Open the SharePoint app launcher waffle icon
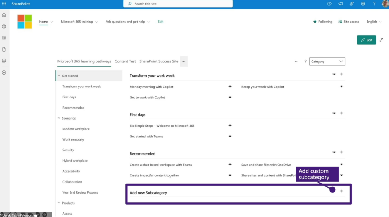The image size is (389, 217). point(4,4)
